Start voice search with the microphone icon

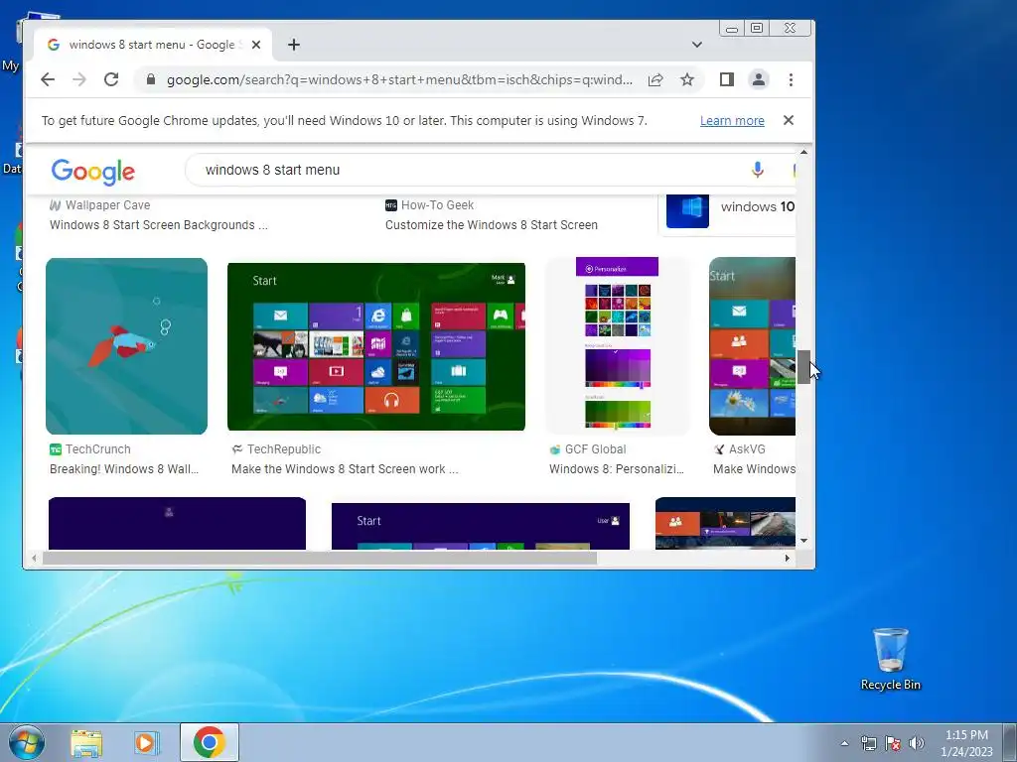click(757, 170)
